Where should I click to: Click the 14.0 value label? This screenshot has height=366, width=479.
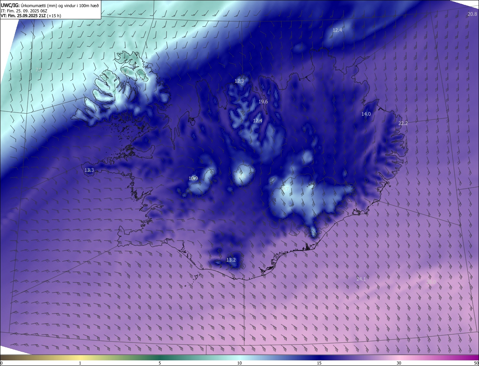click(366, 114)
